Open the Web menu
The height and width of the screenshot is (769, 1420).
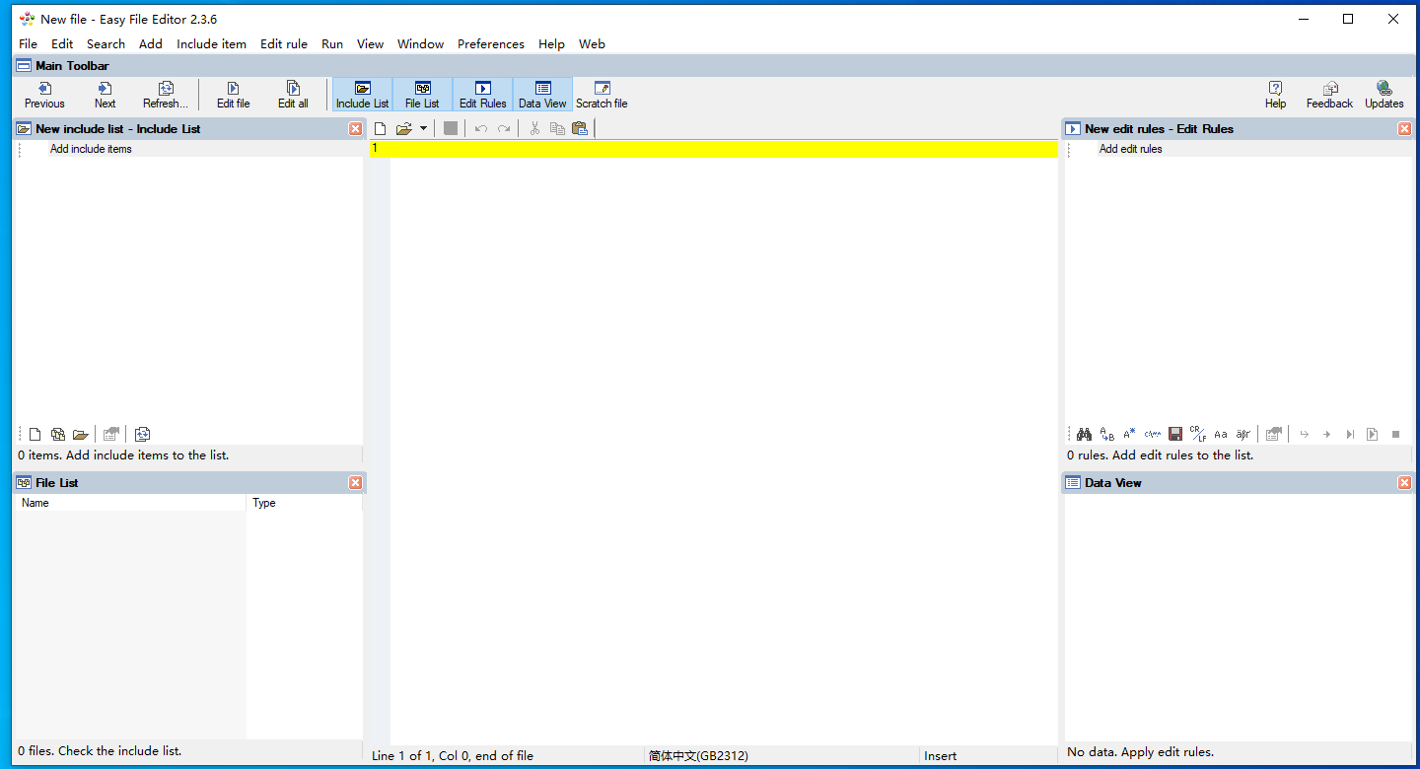pyautogui.click(x=592, y=43)
